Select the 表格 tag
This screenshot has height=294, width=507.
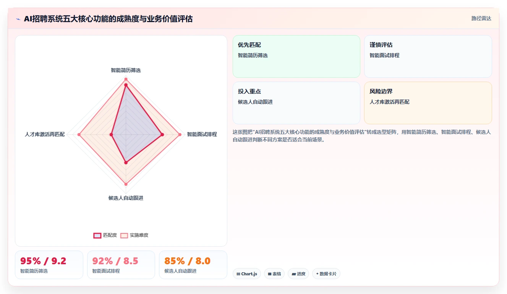pos(274,274)
